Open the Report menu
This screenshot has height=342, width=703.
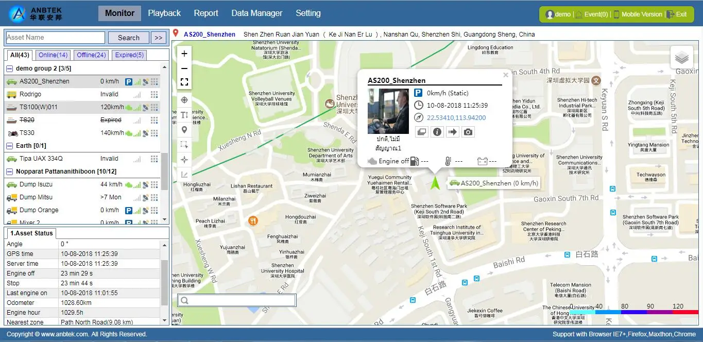[206, 13]
